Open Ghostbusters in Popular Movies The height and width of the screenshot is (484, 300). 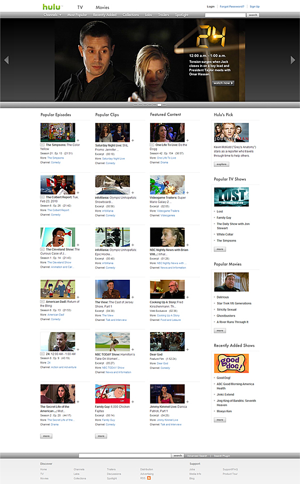226,316
